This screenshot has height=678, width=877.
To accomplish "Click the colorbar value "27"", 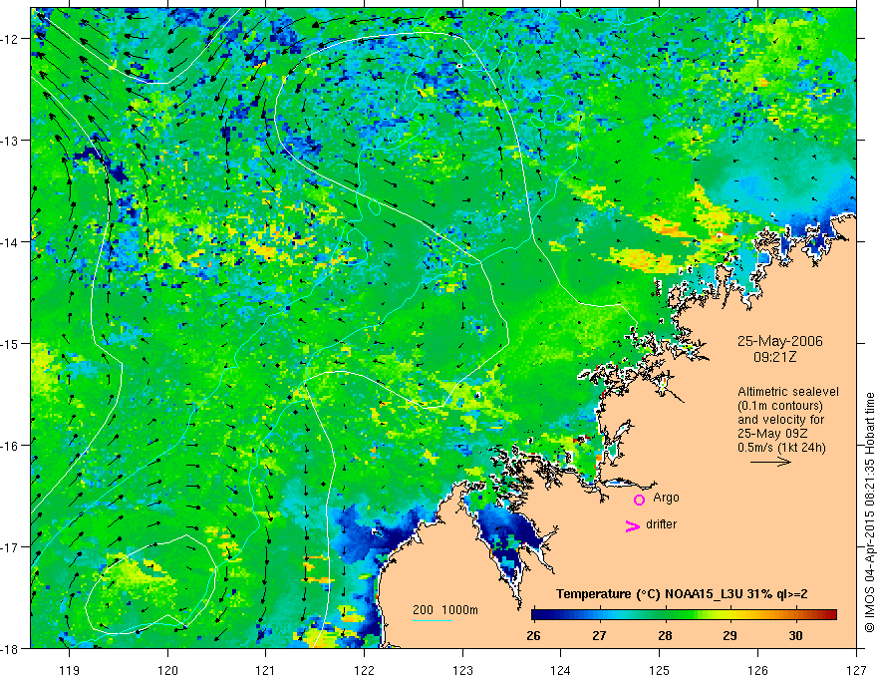I will click(x=599, y=635).
